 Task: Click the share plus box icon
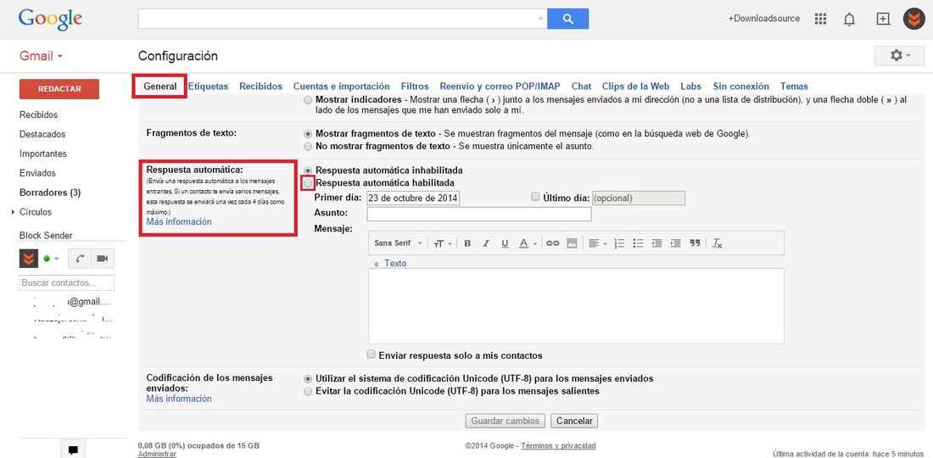click(883, 19)
